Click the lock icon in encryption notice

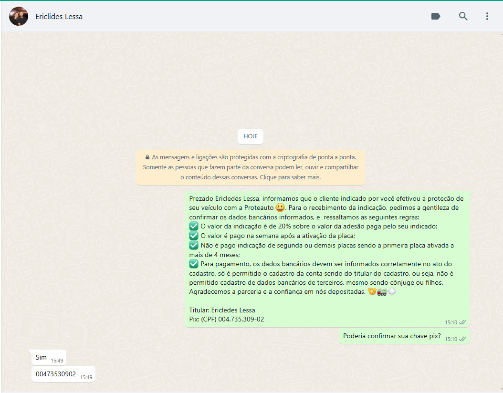coord(147,157)
